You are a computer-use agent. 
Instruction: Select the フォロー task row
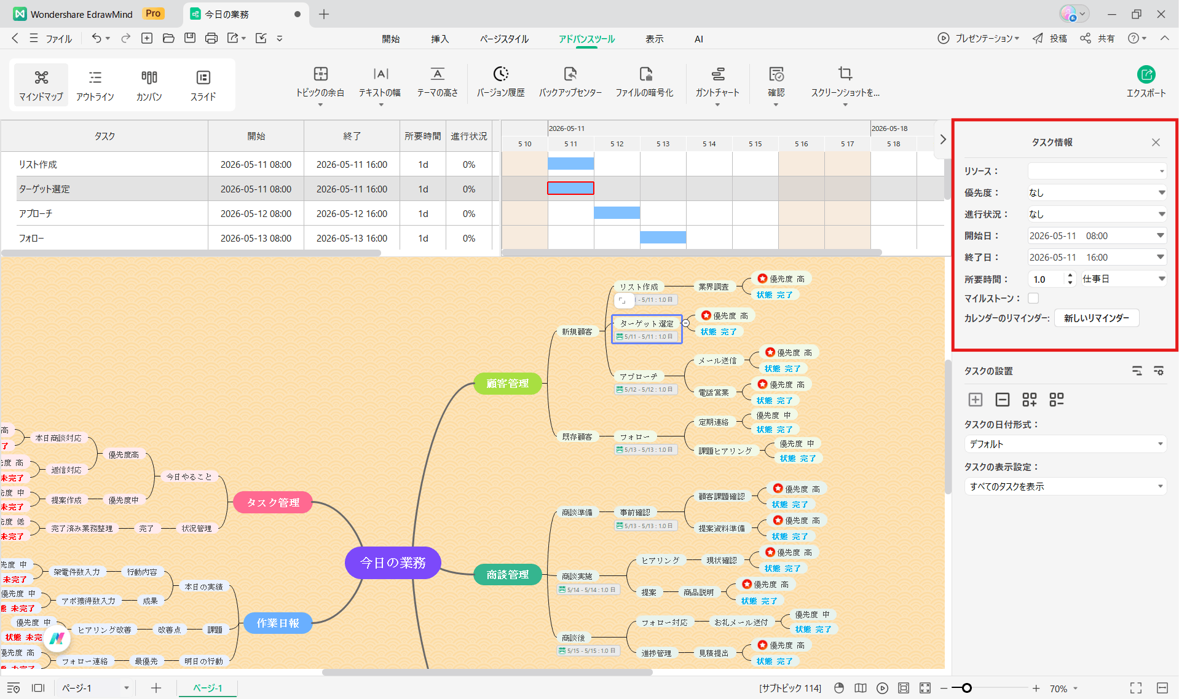coord(250,238)
